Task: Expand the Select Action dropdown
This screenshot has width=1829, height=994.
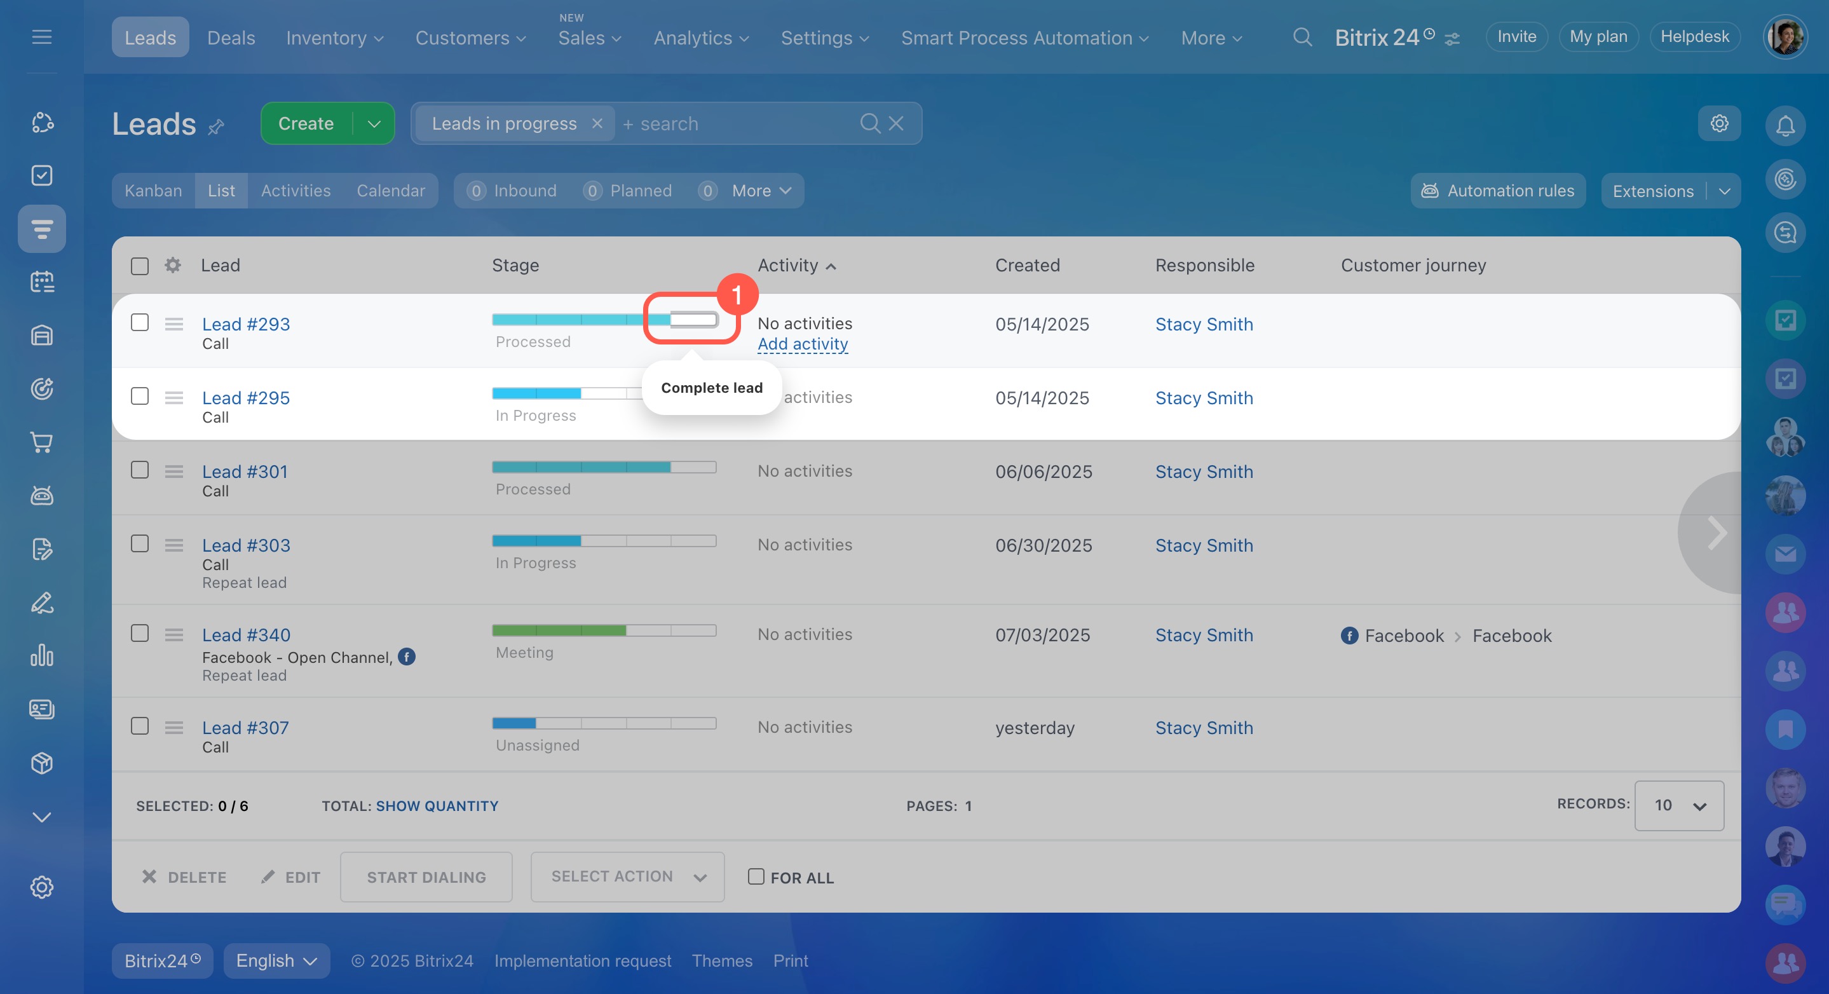Action: click(628, 877)
